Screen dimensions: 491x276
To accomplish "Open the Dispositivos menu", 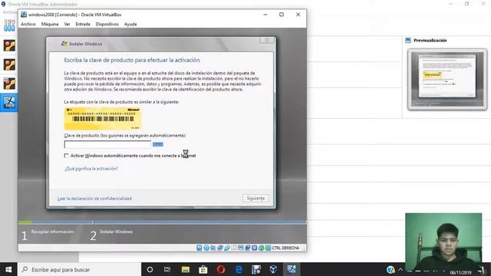I will [107, 24].
